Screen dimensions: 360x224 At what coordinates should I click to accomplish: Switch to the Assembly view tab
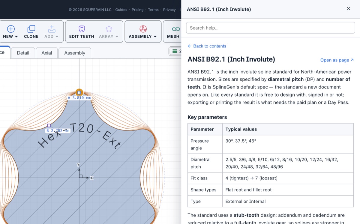75,53
